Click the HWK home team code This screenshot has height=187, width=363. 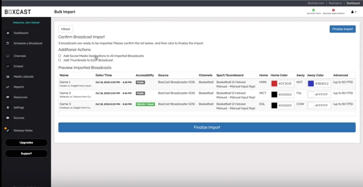point(263,82)
